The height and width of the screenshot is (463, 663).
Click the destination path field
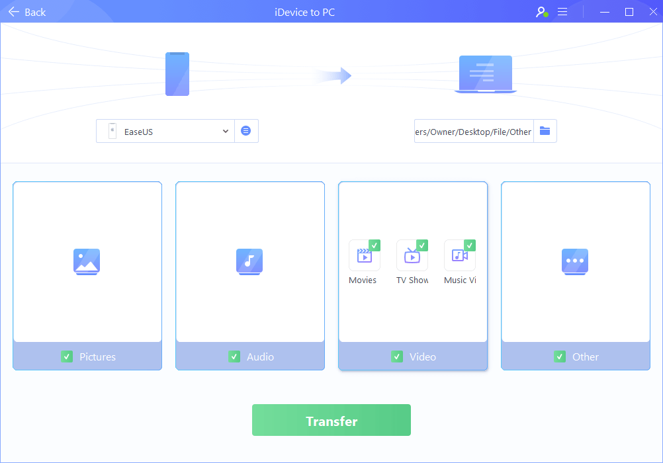coord(474,132)
